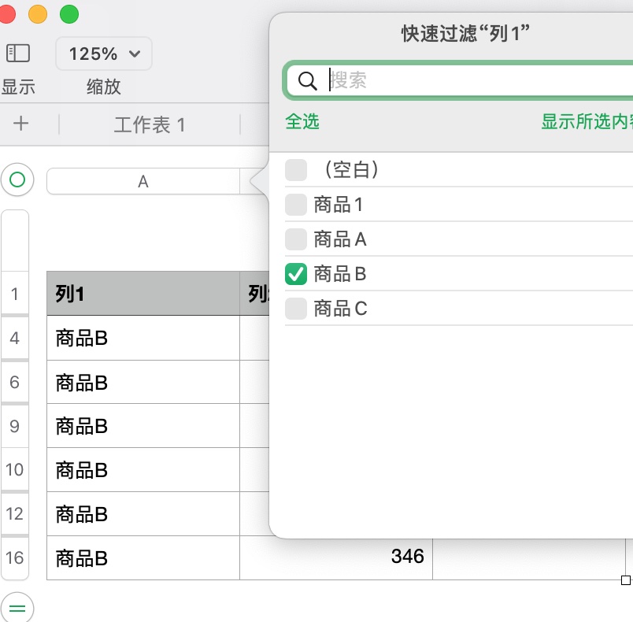Viewport: 633px width, 622px height.
Task: Check the 商品 1 checkbox
Action: (x=296, y=205)
